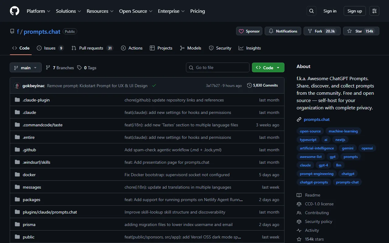Click the Tags icon next to 0 Tags

coord(79,68)
